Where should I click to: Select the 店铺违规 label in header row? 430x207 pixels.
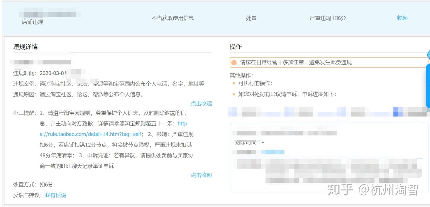pos(32,22)
